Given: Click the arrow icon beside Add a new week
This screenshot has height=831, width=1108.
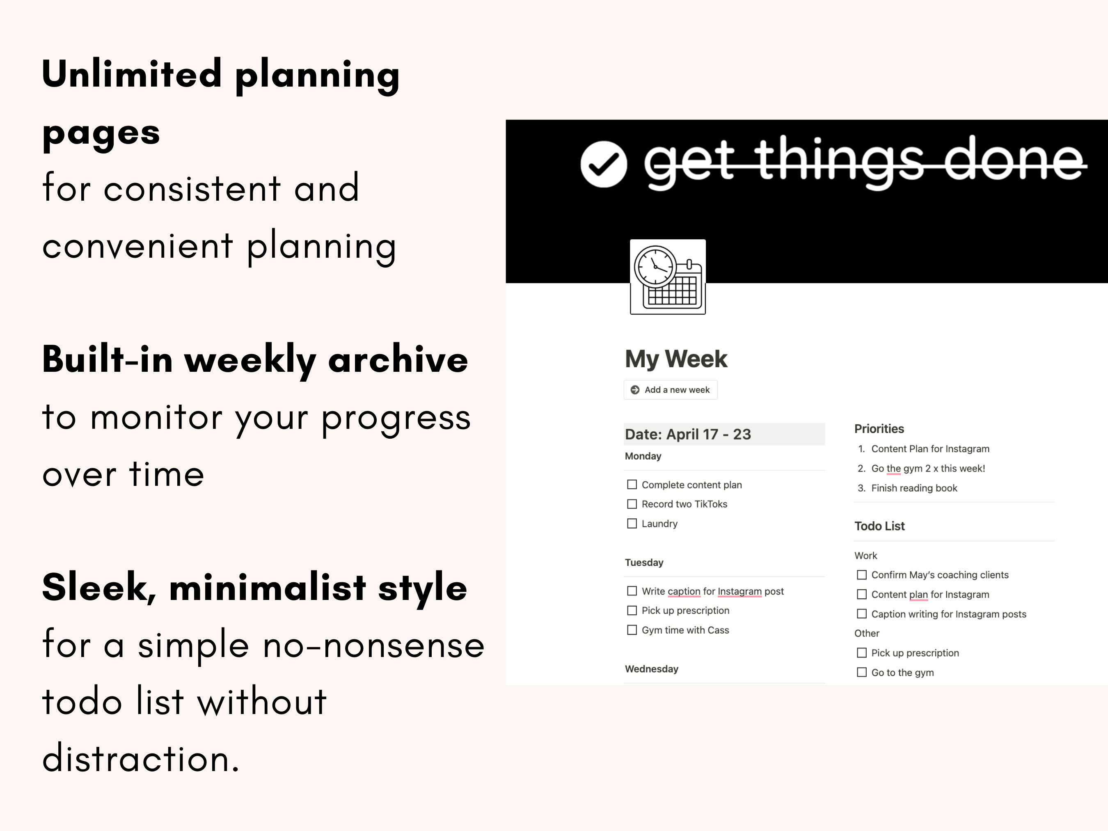Looking at the screenshot, I should 635,390.
